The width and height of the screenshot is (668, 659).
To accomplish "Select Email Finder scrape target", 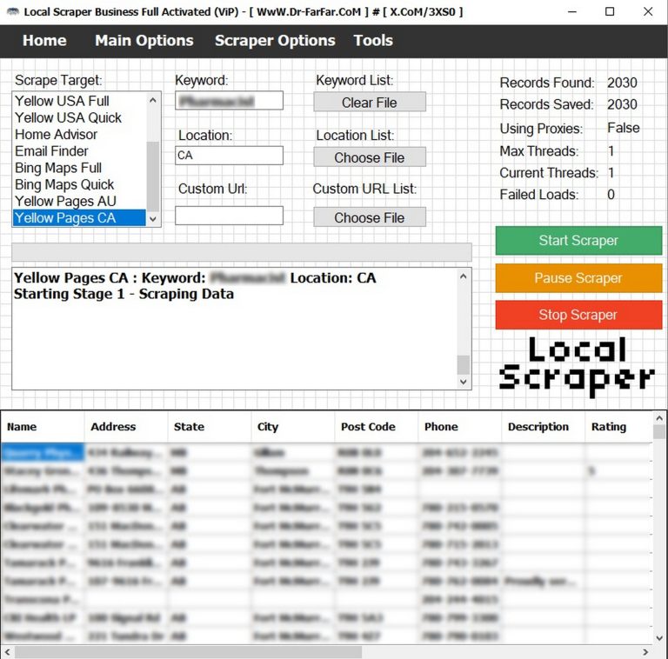I will [79, 151].
